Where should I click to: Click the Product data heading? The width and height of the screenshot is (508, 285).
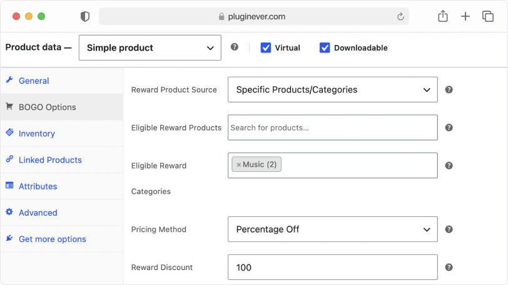point(38,47)
